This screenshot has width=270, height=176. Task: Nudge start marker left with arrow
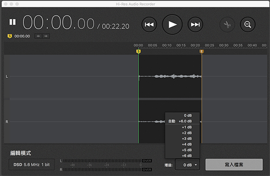(x=38, y=36)
